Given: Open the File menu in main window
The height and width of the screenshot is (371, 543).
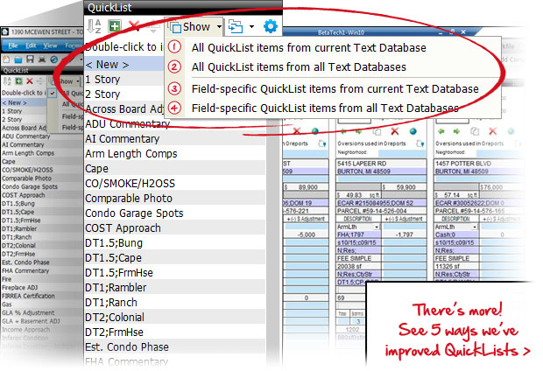Looking at the screenshot, I should pyautogui.click(x=13, y=45).
